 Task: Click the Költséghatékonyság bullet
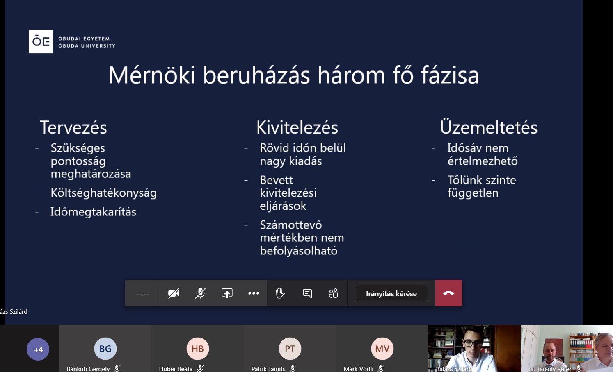(x=103, y=193)
